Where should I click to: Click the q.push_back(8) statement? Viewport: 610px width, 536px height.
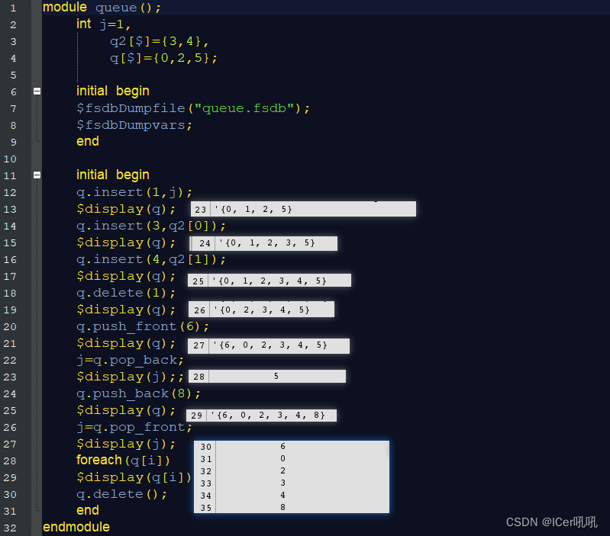coord(138,393)
